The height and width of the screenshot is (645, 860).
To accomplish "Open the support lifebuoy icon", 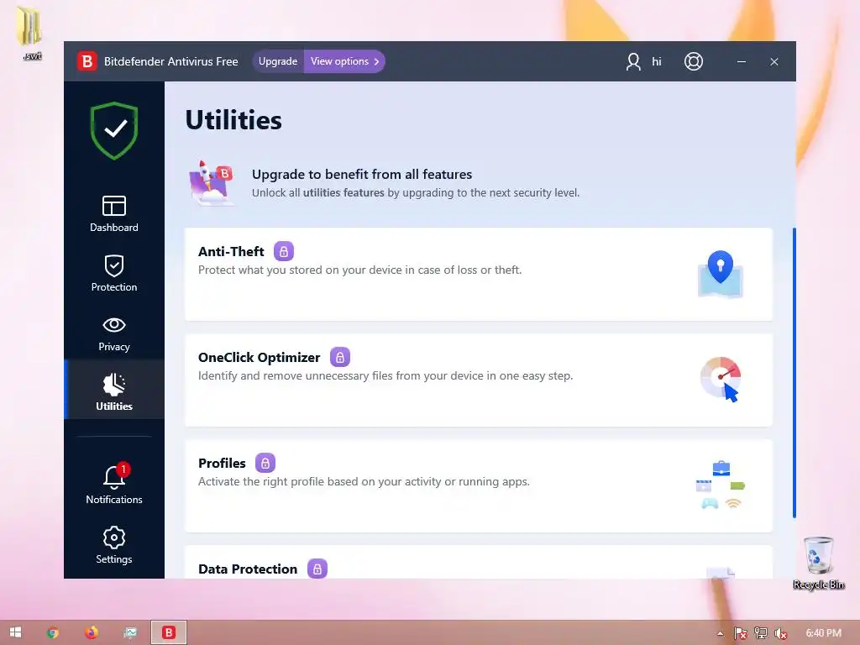I will tap(693, 61).
